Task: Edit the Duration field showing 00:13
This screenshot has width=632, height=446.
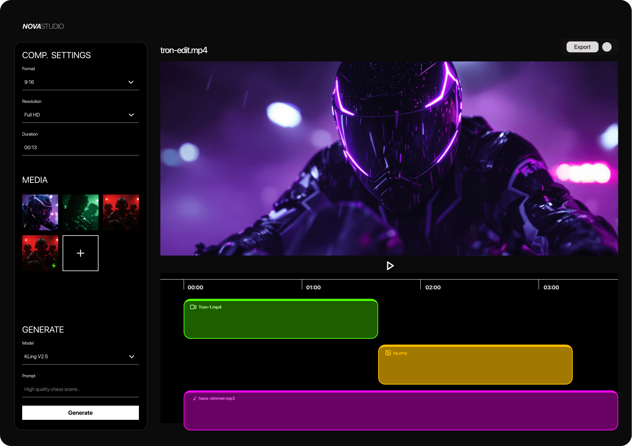Action: pyautogui.click(x=80, y=147)
